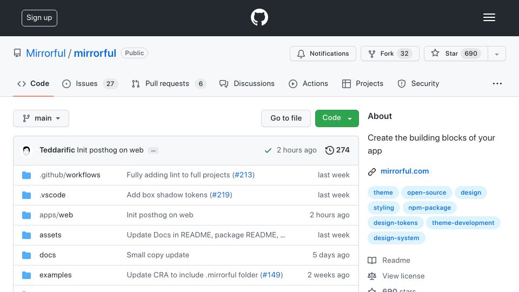
Task: Go to the Discussions tab
Action: (247, 83)
